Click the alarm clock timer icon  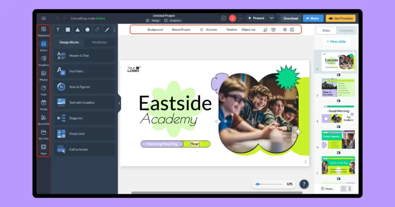(x=273, y=30)
